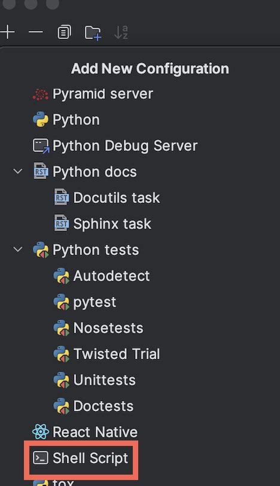Select Shell Script configuration type
This screenshot has width=280, height=486.
90,458
